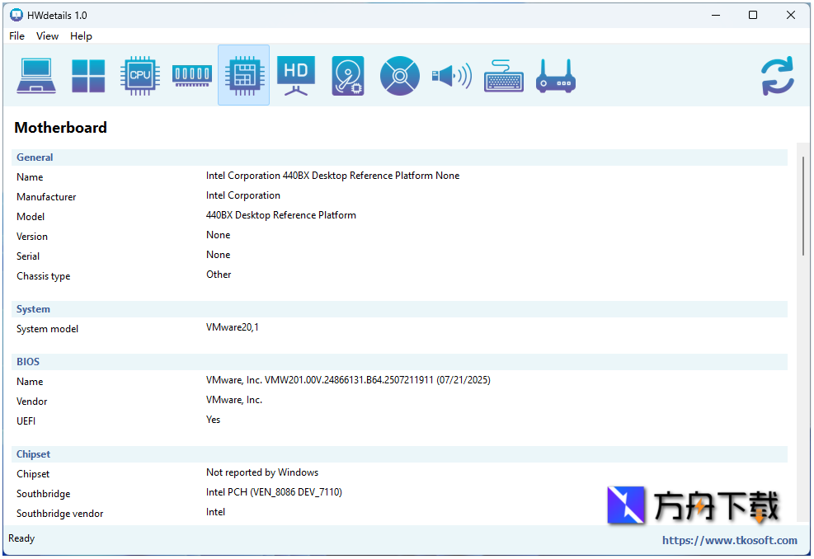The image size is (814, 559).
Task: Minimize the HWdetails window
Action: (x=715, y=15)
